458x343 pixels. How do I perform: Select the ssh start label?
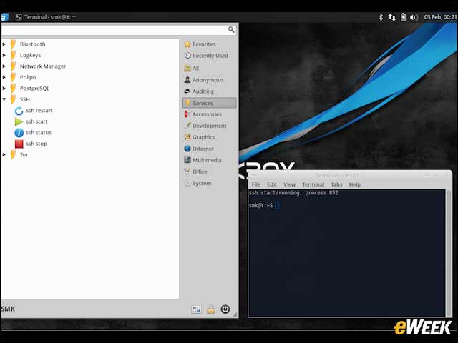(x=36, y=121)
